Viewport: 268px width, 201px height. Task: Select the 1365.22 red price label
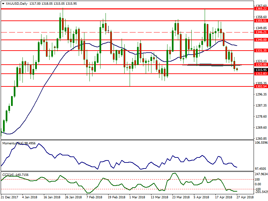(261, 9)
